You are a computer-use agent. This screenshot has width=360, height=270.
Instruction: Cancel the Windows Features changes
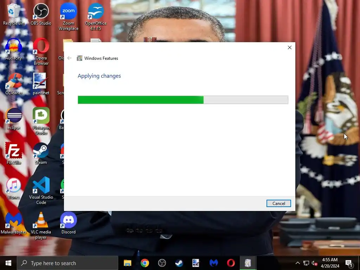pyautogui.click(x=278, y=204)
